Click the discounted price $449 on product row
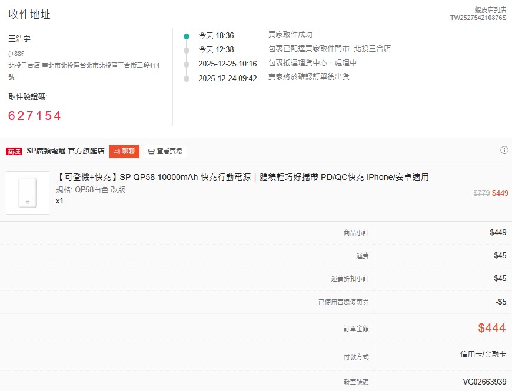The width and height of the screenshot is (512, 391). coord(499,192)
